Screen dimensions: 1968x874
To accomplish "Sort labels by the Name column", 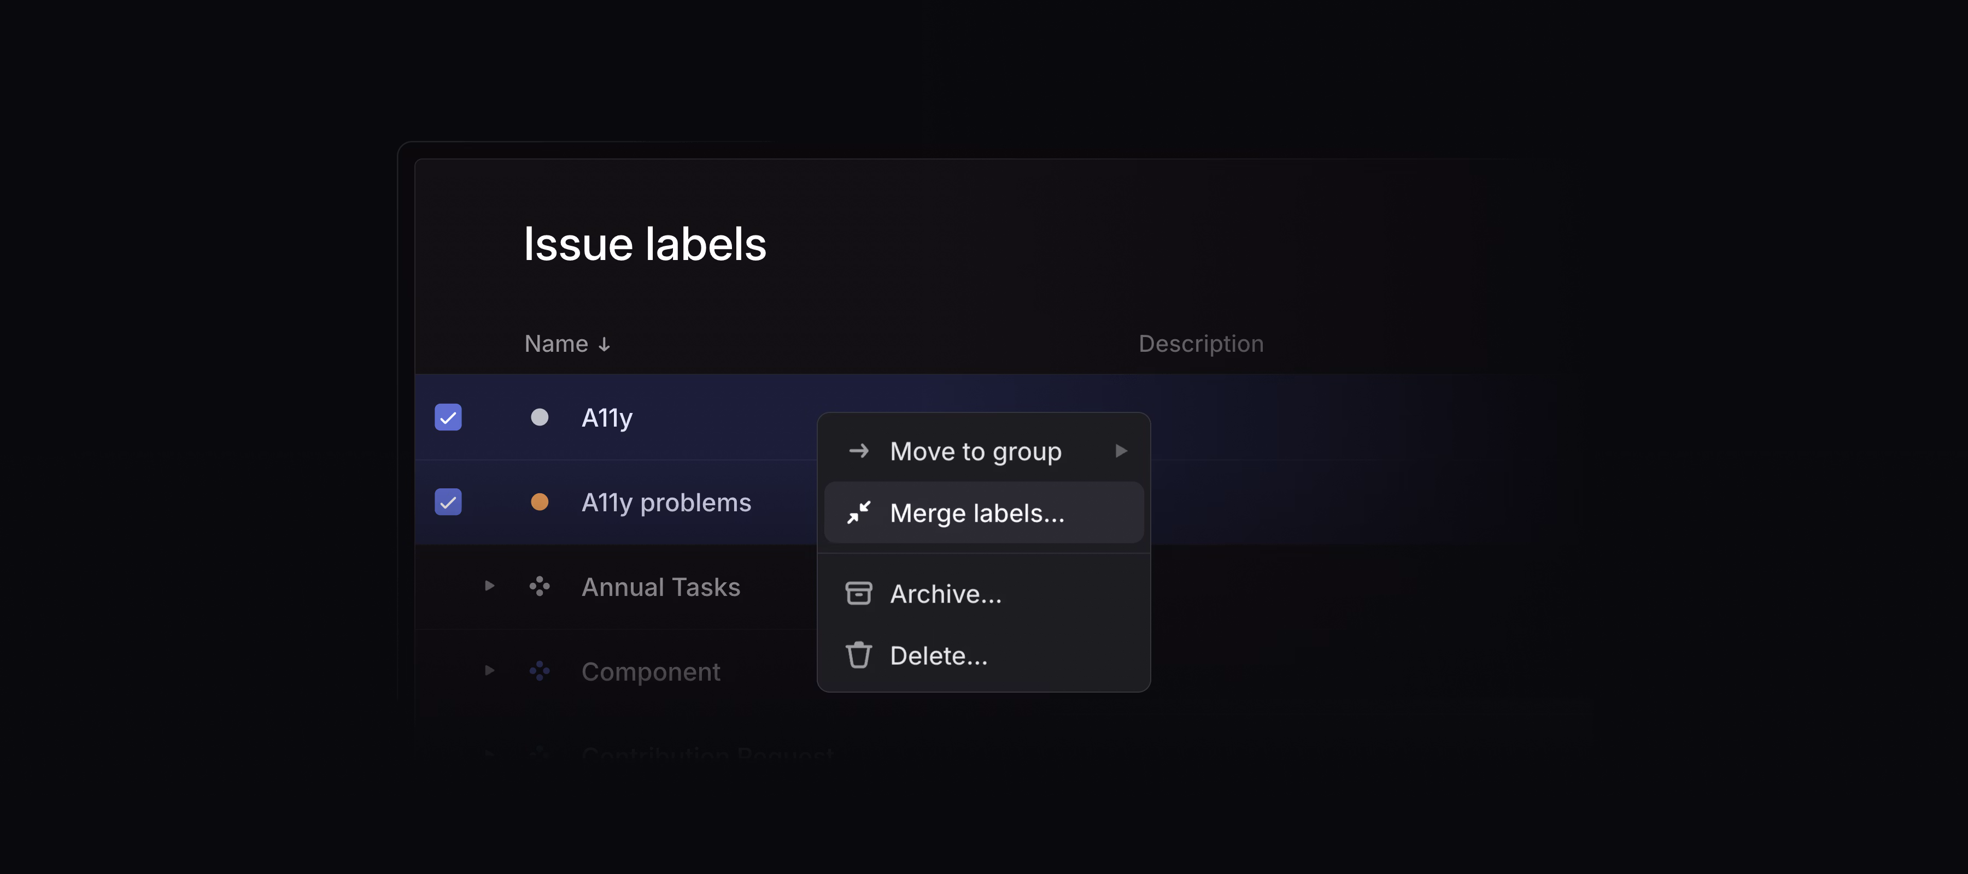I will pyautogui.click(x=556, y=344).
